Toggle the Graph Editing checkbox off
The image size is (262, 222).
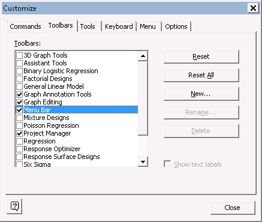click(19, 102)
